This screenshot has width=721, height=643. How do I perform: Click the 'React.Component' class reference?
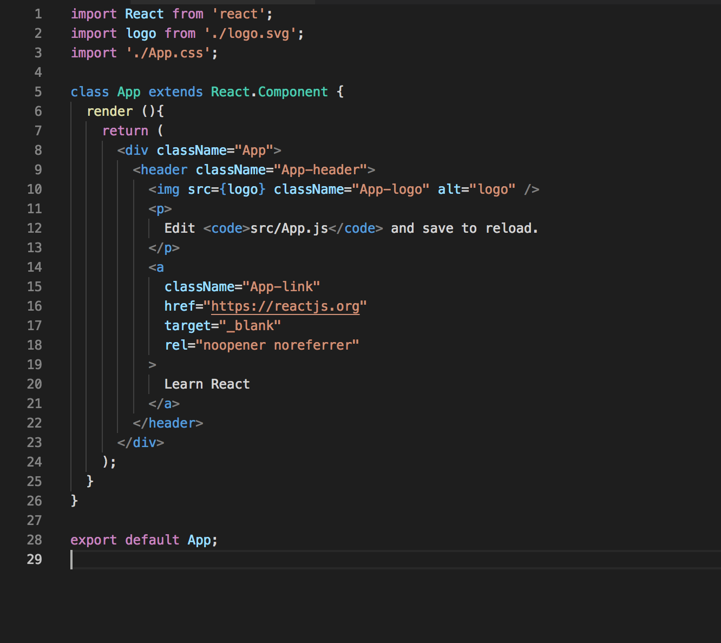[x=270, y=92]
